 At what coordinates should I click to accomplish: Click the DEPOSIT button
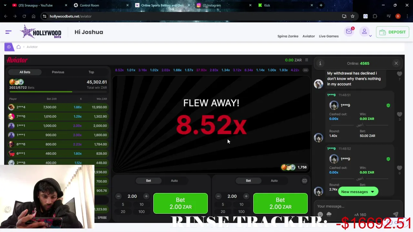click(x=392, y=32)
